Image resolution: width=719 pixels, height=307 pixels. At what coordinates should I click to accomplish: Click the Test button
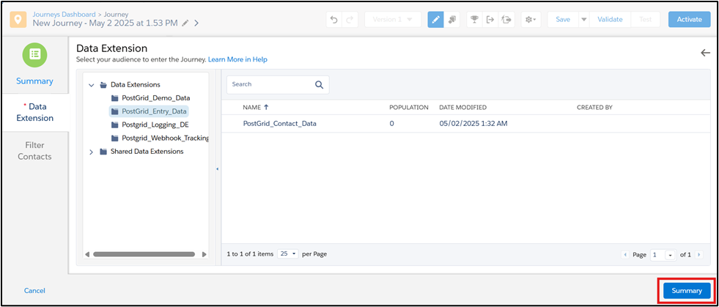click(645, 20)
